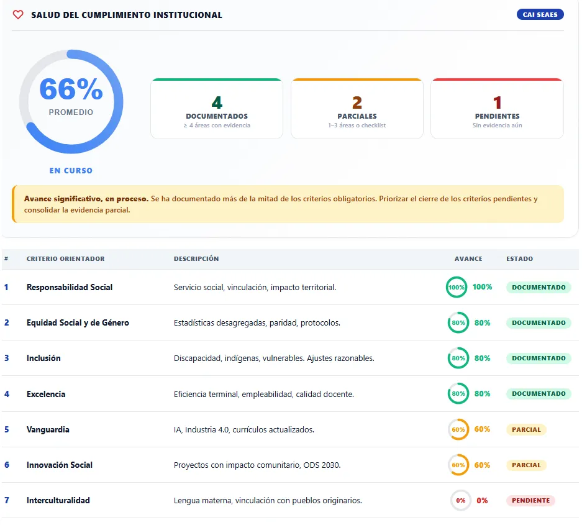Click the 'SALUD DEL CUMPLIMIENTO INSTITUCIONAL' title
Image resolution: width=582 pixels, height=525 pixels.
pyautogui.click(x=127, y=15)
